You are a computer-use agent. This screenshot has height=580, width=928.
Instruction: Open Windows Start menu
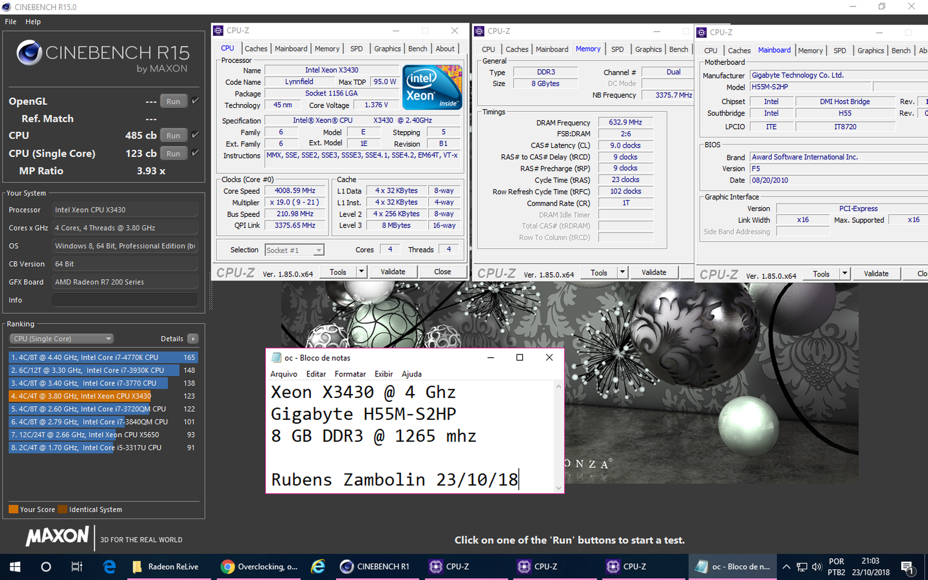tap(15, 567)
